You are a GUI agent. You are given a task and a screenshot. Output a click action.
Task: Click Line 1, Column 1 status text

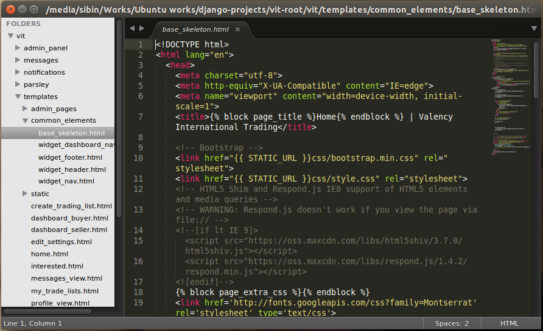tap(32, 323)
